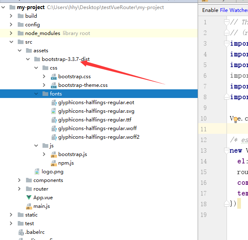Expand the build folder
The image size is (248, 240).
[11, 16]
